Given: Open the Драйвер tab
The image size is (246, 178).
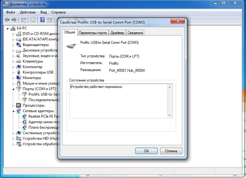Looking at the screenshot, I should point(117,33).
